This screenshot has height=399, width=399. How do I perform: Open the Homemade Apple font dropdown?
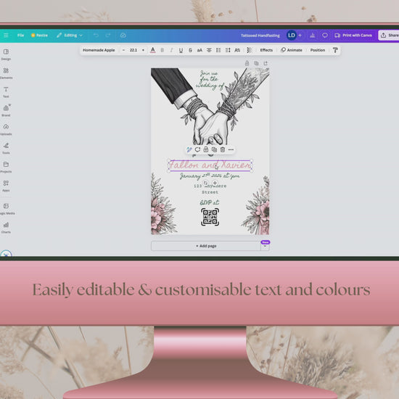(x=99, y=50)
